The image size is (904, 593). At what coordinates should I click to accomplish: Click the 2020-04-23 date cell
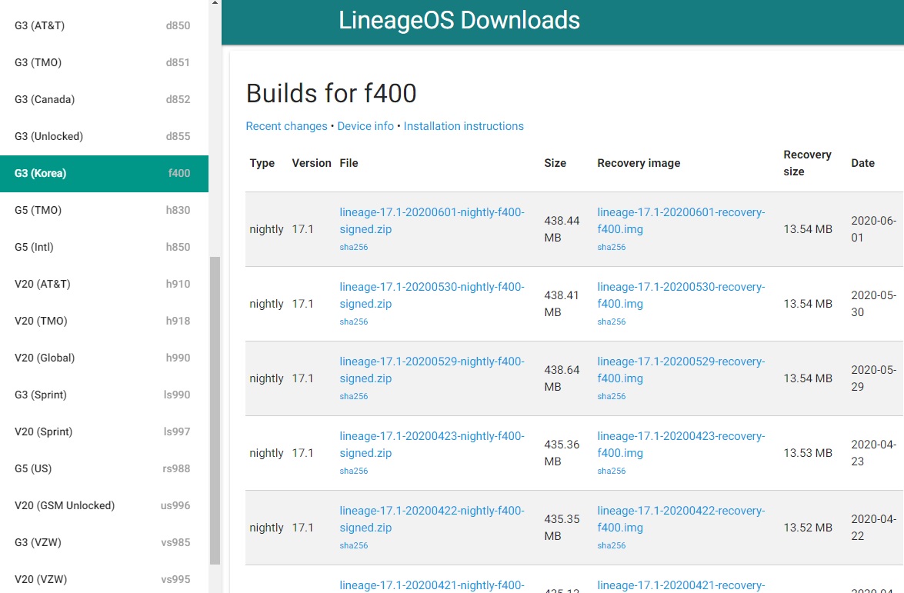[x=873, y=453]
